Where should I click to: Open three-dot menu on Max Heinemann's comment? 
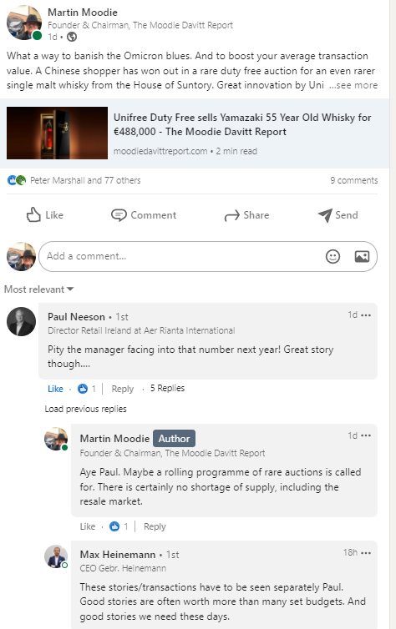[x=366, y=553]
